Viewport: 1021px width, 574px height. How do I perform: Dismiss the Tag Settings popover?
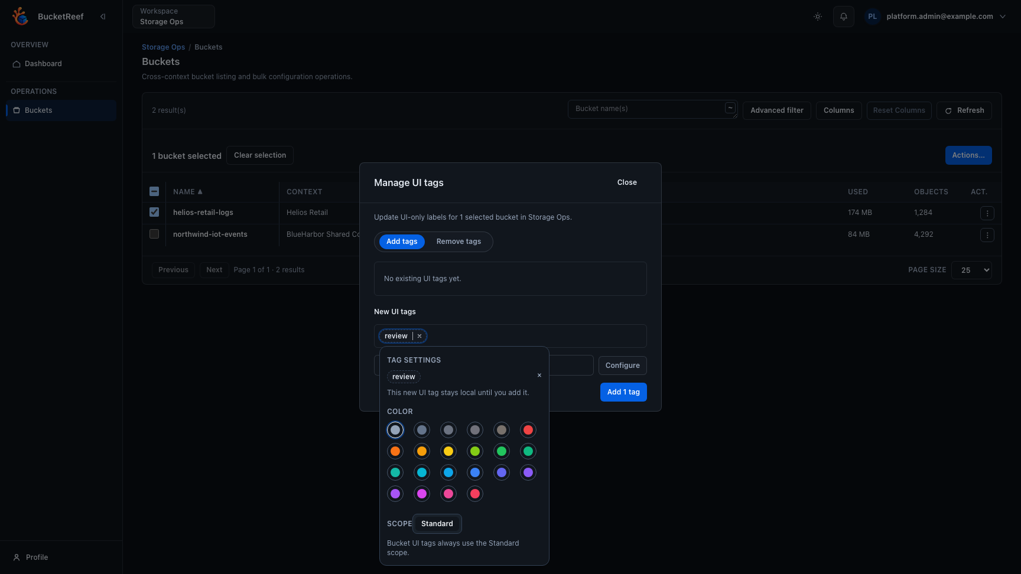click(539, 376)
